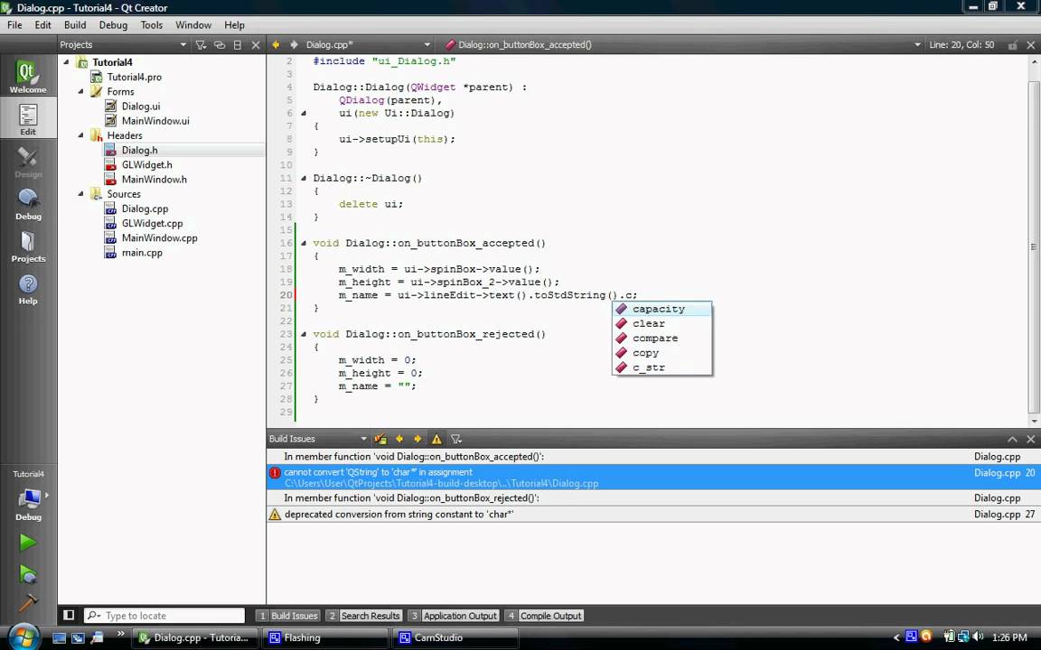Go to previous build issue

click(399, 439)
